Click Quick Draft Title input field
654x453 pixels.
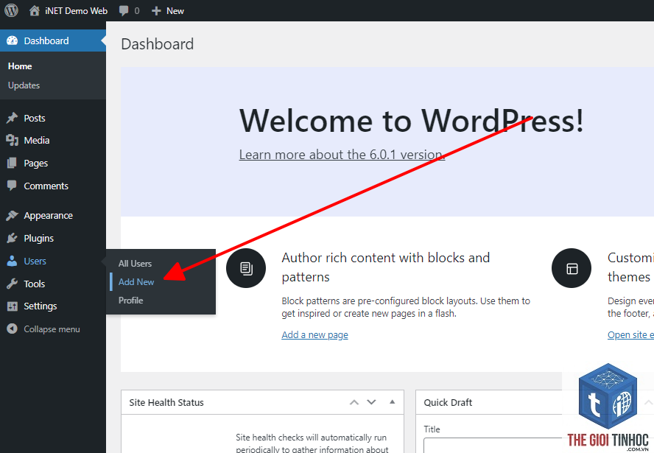(x=538, y=445)
